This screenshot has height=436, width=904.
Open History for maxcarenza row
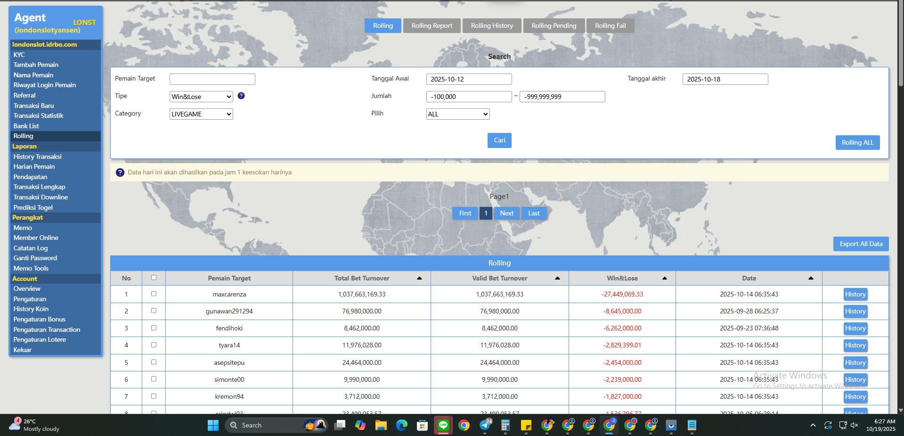coord(855,294)
